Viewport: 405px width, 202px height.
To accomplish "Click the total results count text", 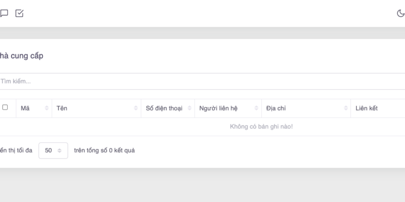I will pos(104,150).
